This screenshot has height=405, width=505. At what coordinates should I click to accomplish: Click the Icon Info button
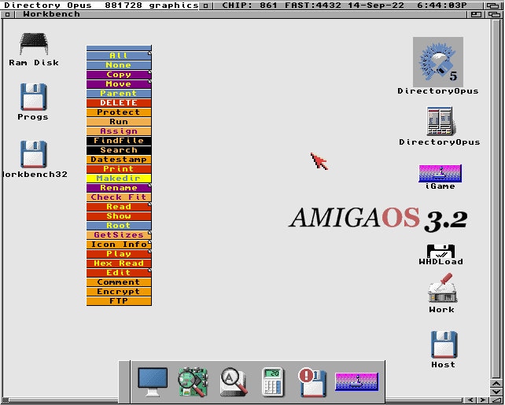[119, 245]
